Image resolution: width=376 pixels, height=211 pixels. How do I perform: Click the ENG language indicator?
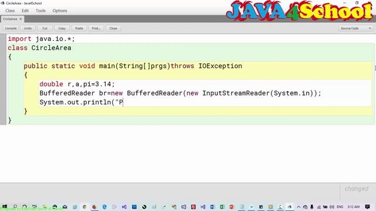[x=340, y=207]
